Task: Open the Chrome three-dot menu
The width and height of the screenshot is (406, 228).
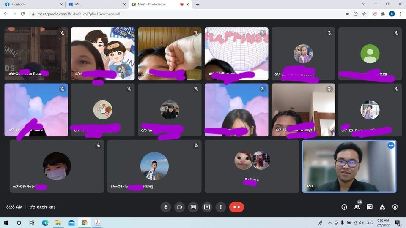Action: 401,14
